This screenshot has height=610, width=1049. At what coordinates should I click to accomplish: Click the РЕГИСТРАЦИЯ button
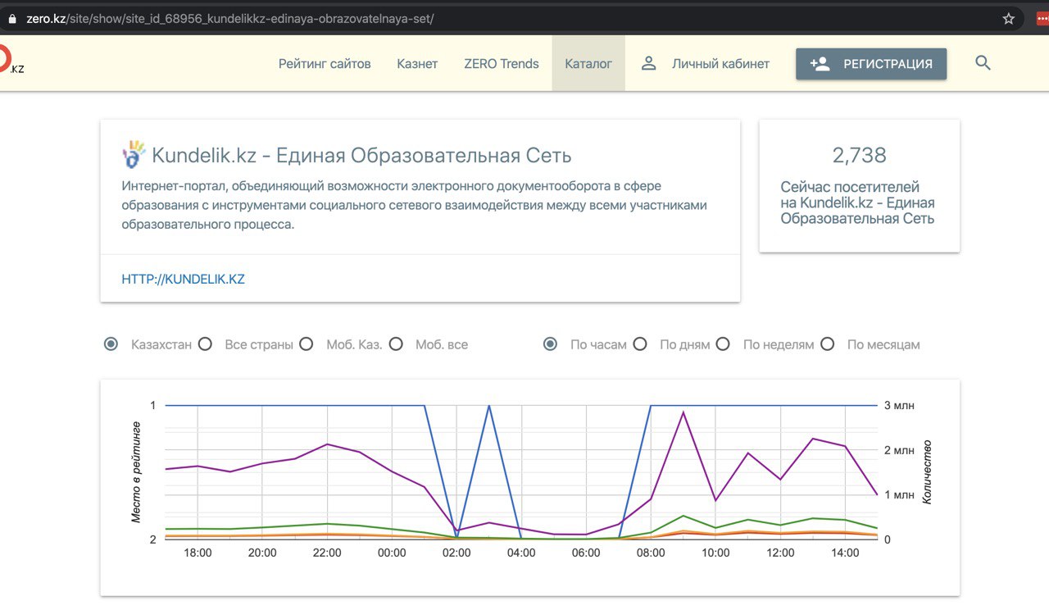[871, 64]
